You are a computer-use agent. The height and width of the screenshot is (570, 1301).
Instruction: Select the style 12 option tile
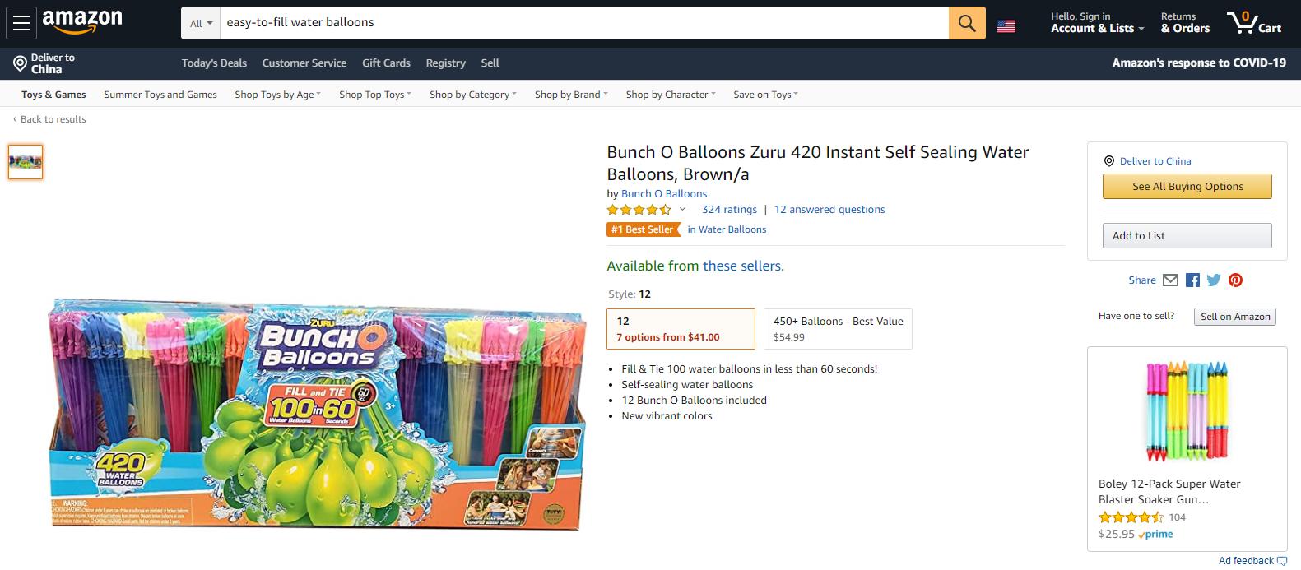681,328
